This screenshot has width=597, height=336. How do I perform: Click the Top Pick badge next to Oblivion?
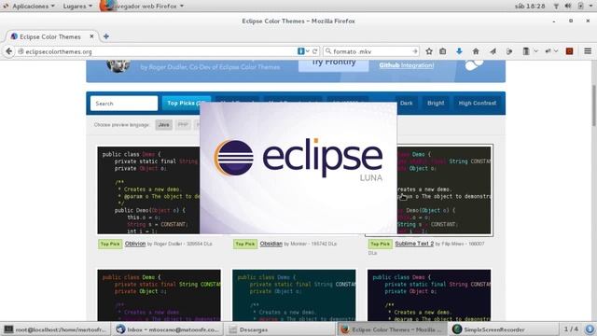[110, 245]
